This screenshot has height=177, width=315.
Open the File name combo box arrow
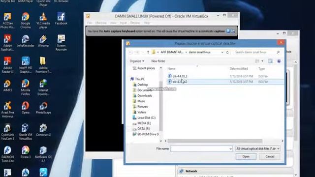230,148
